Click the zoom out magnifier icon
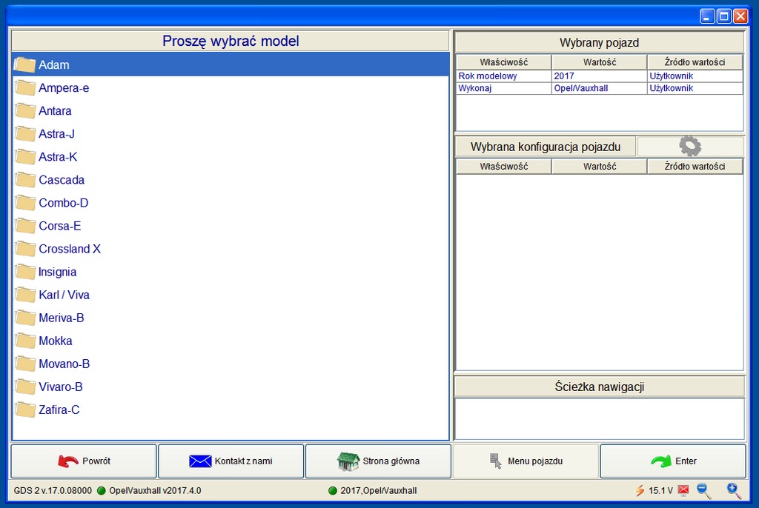Screen dimensions: 759x508 coord(704,490)
